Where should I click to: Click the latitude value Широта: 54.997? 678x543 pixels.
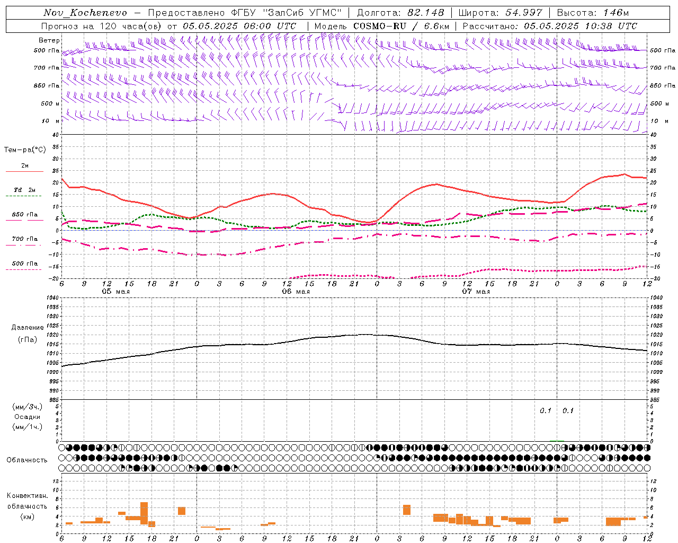pos(500,13)
